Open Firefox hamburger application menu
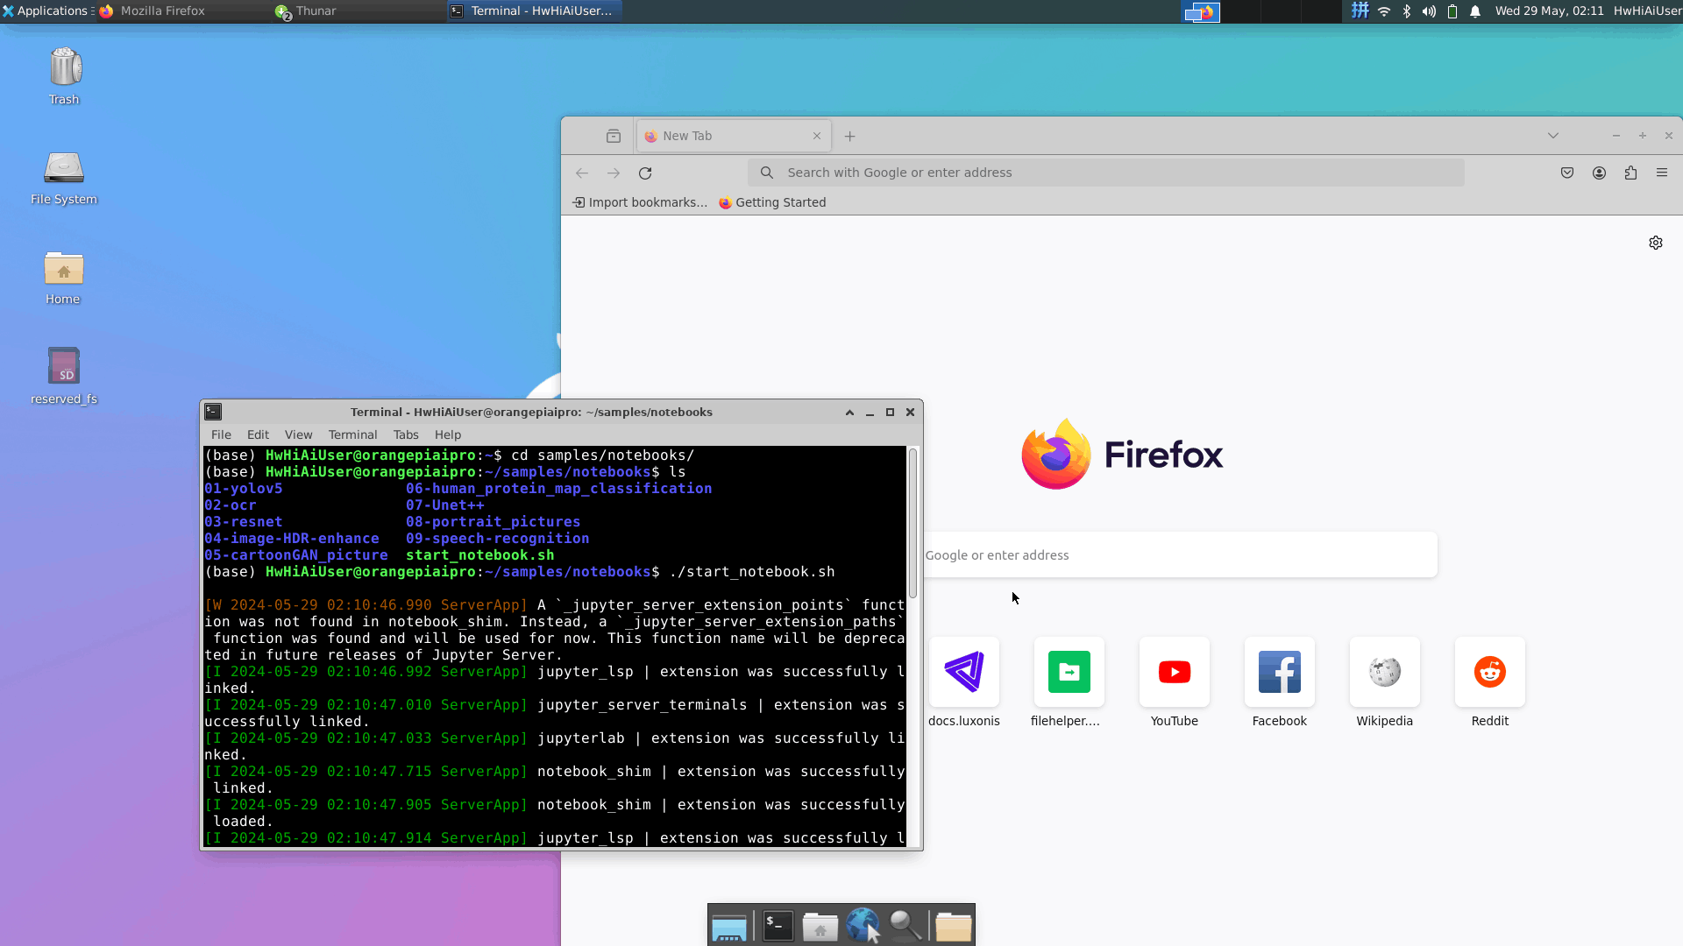1683x946 pixels. coord(1662,173)
